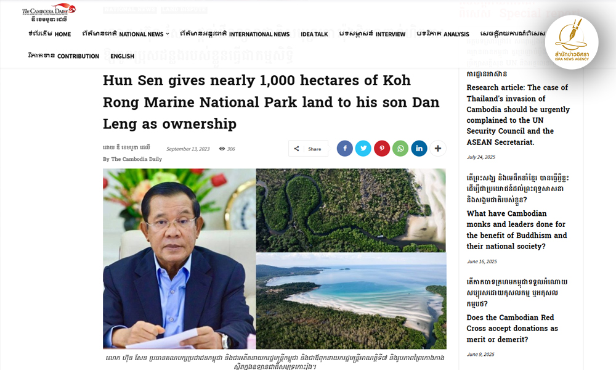Open the Cambodian Red Cross donations article
Screen dimensions: 616x370
(x=513, y=329)
